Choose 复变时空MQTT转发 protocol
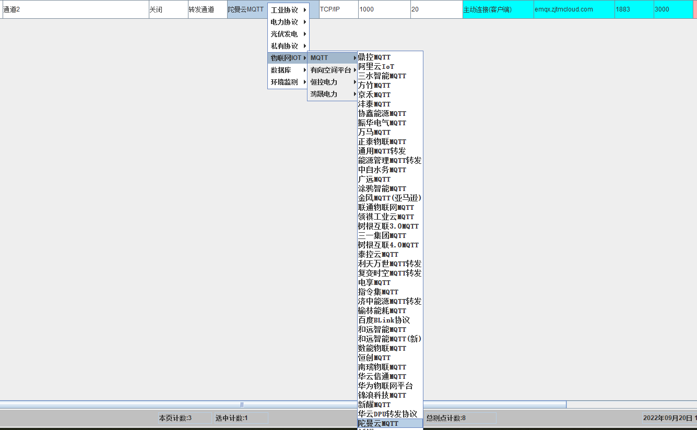697x430 pixels. point(390,273)
